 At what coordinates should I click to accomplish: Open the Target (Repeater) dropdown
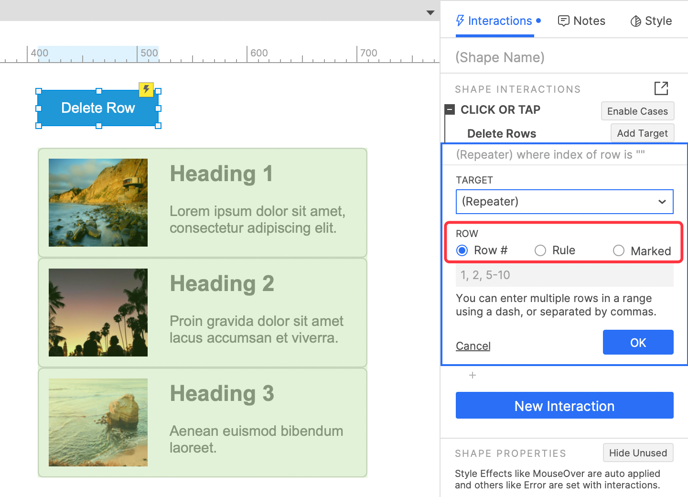click(565, 202)
